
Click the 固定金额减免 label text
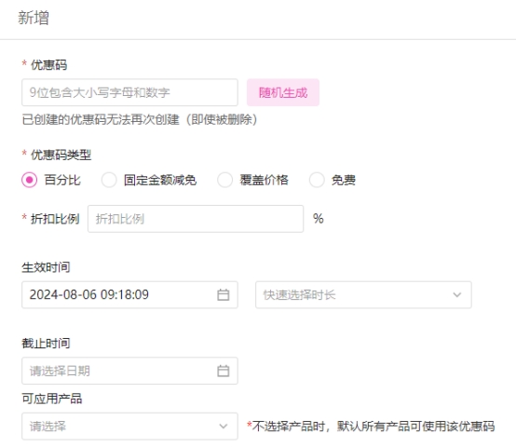[160, 180]
